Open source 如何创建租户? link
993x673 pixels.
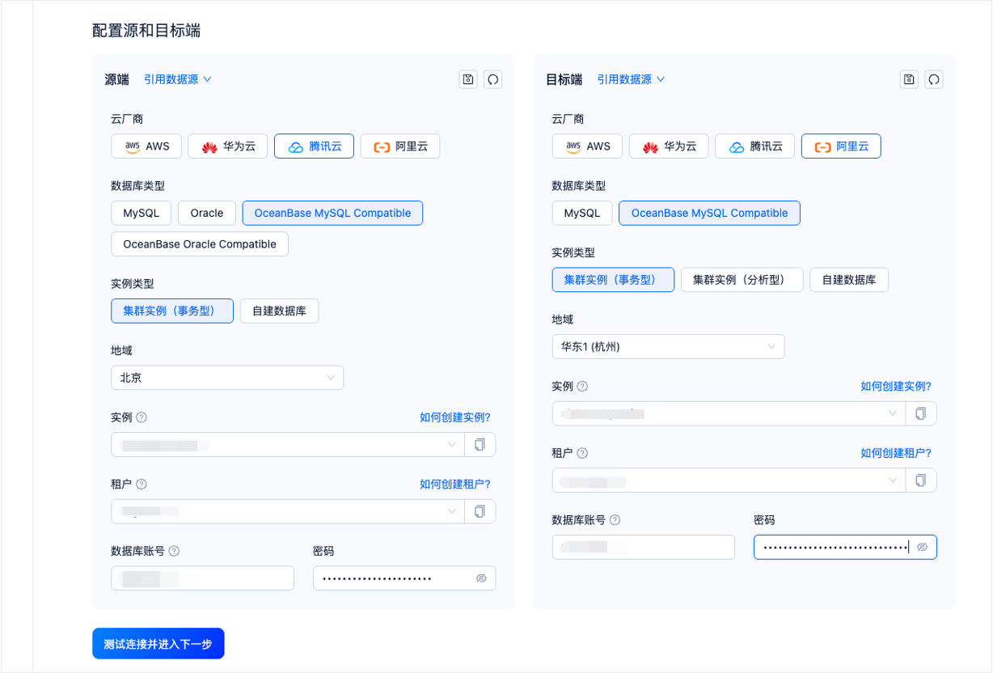point(455,484)
